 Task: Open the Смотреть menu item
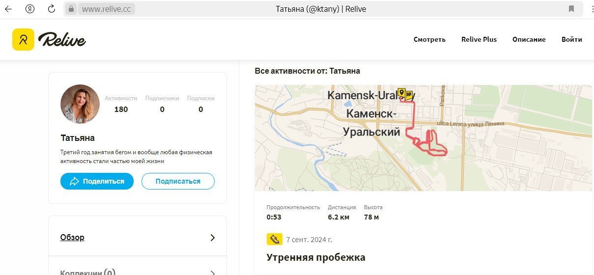429,39
